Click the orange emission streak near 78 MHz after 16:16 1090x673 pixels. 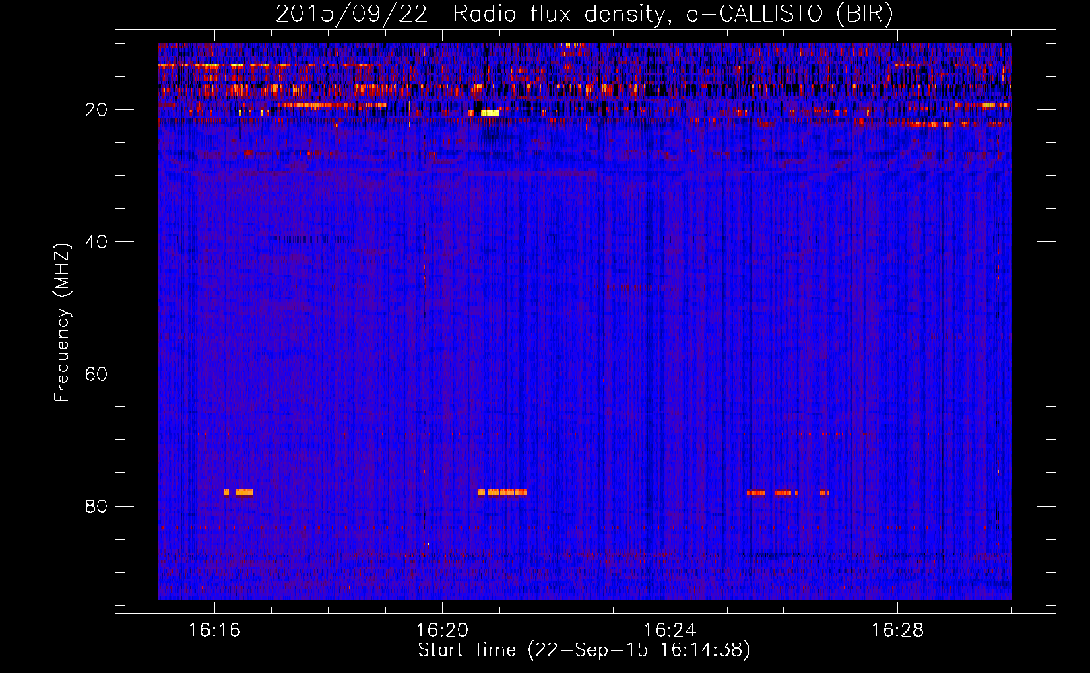(x=239, y=492)
